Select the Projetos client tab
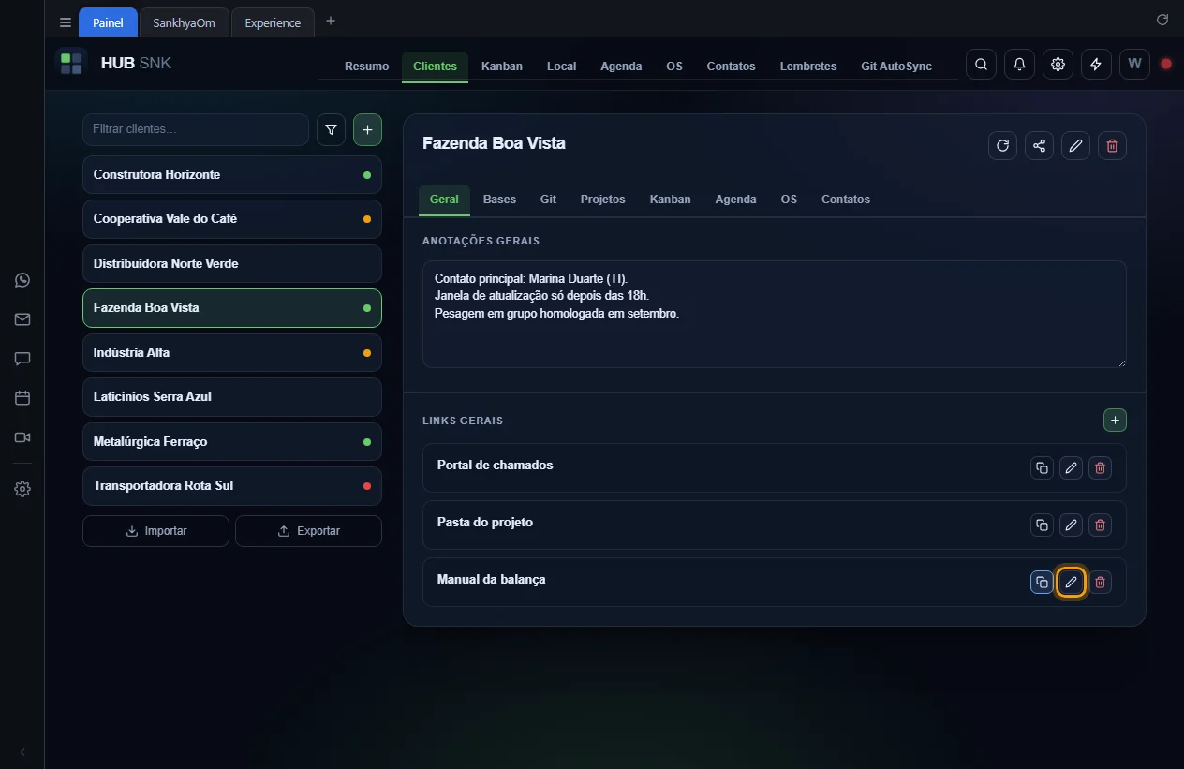Screen dimensions: 1184x769 click(602, 200)
